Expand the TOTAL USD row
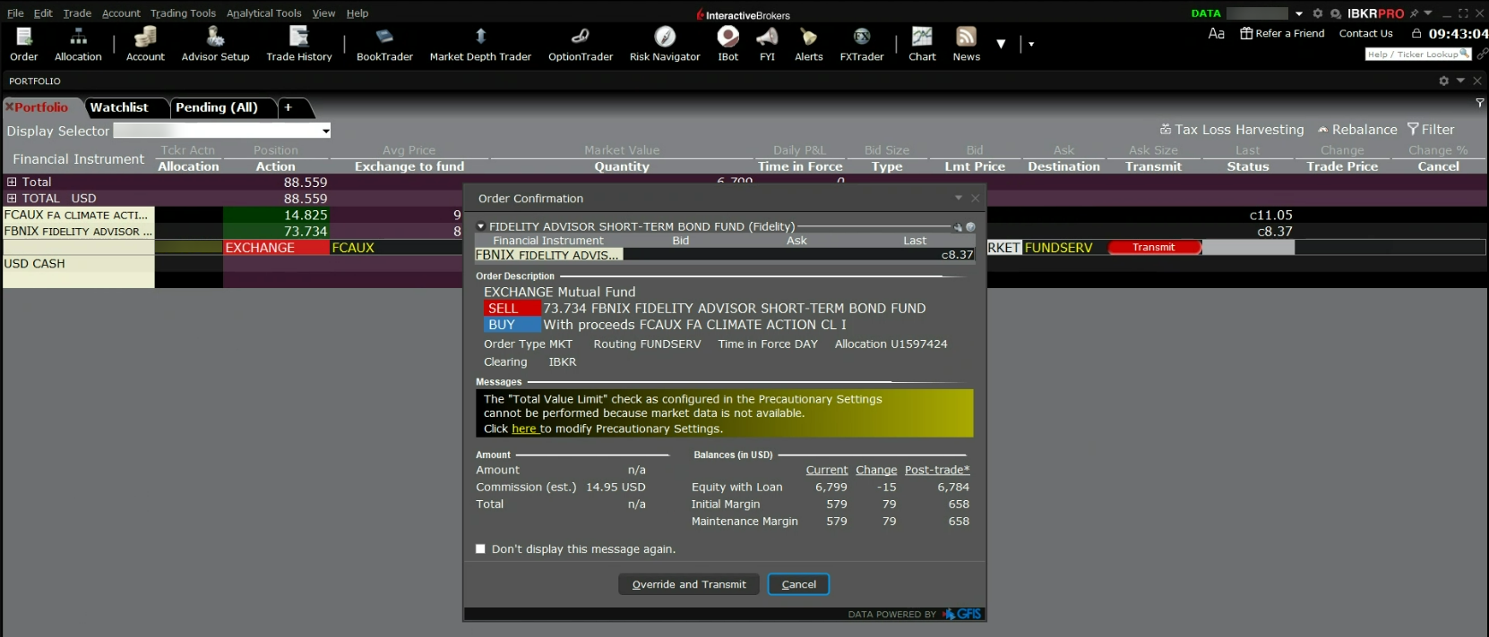 pyautogui.click(x=12, y=198)
